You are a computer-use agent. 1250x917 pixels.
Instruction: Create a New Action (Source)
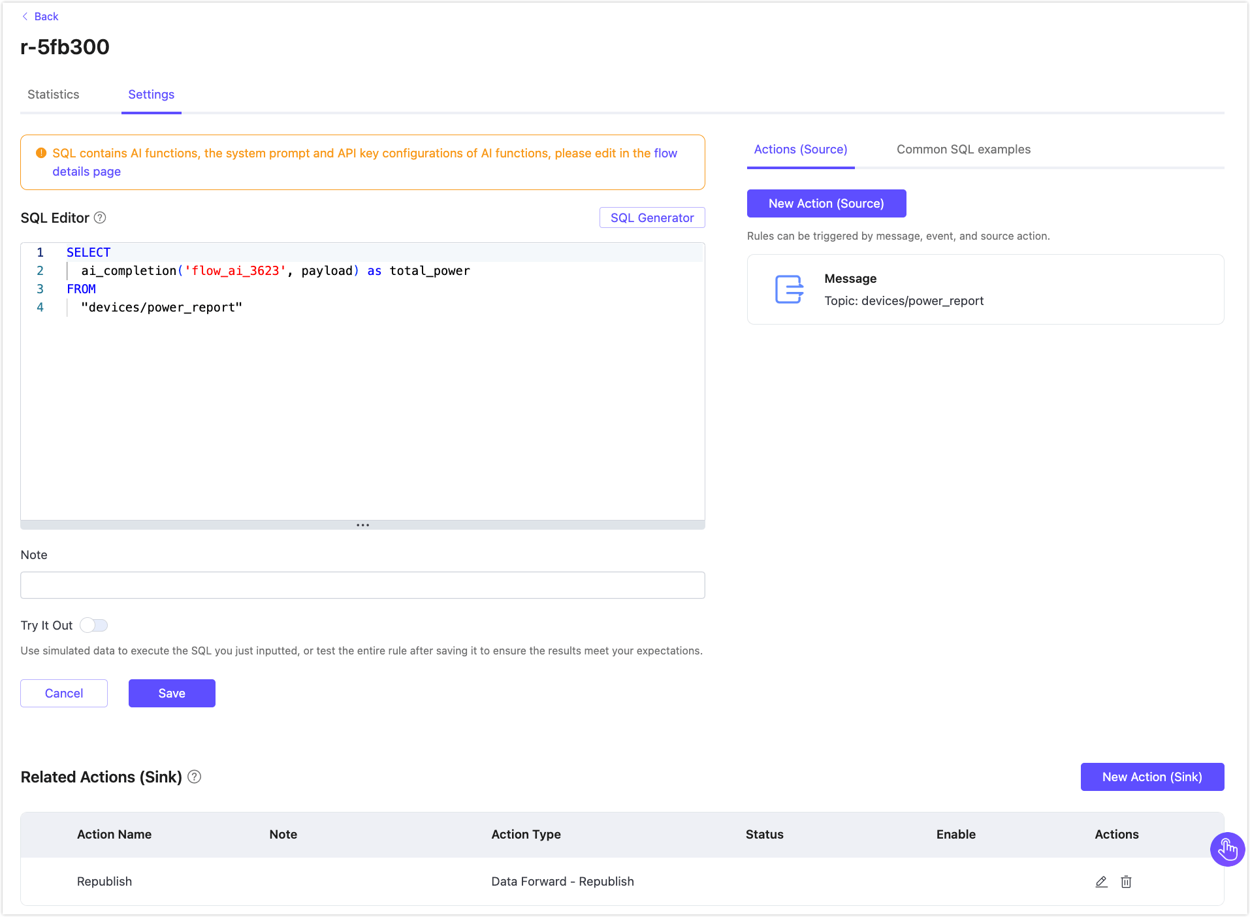tap(826, 203)
